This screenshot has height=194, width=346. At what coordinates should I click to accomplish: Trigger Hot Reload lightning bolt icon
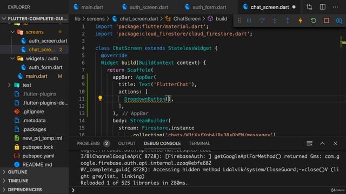coord(301,20)
